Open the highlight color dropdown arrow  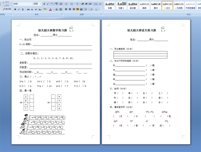pos(48,9)
